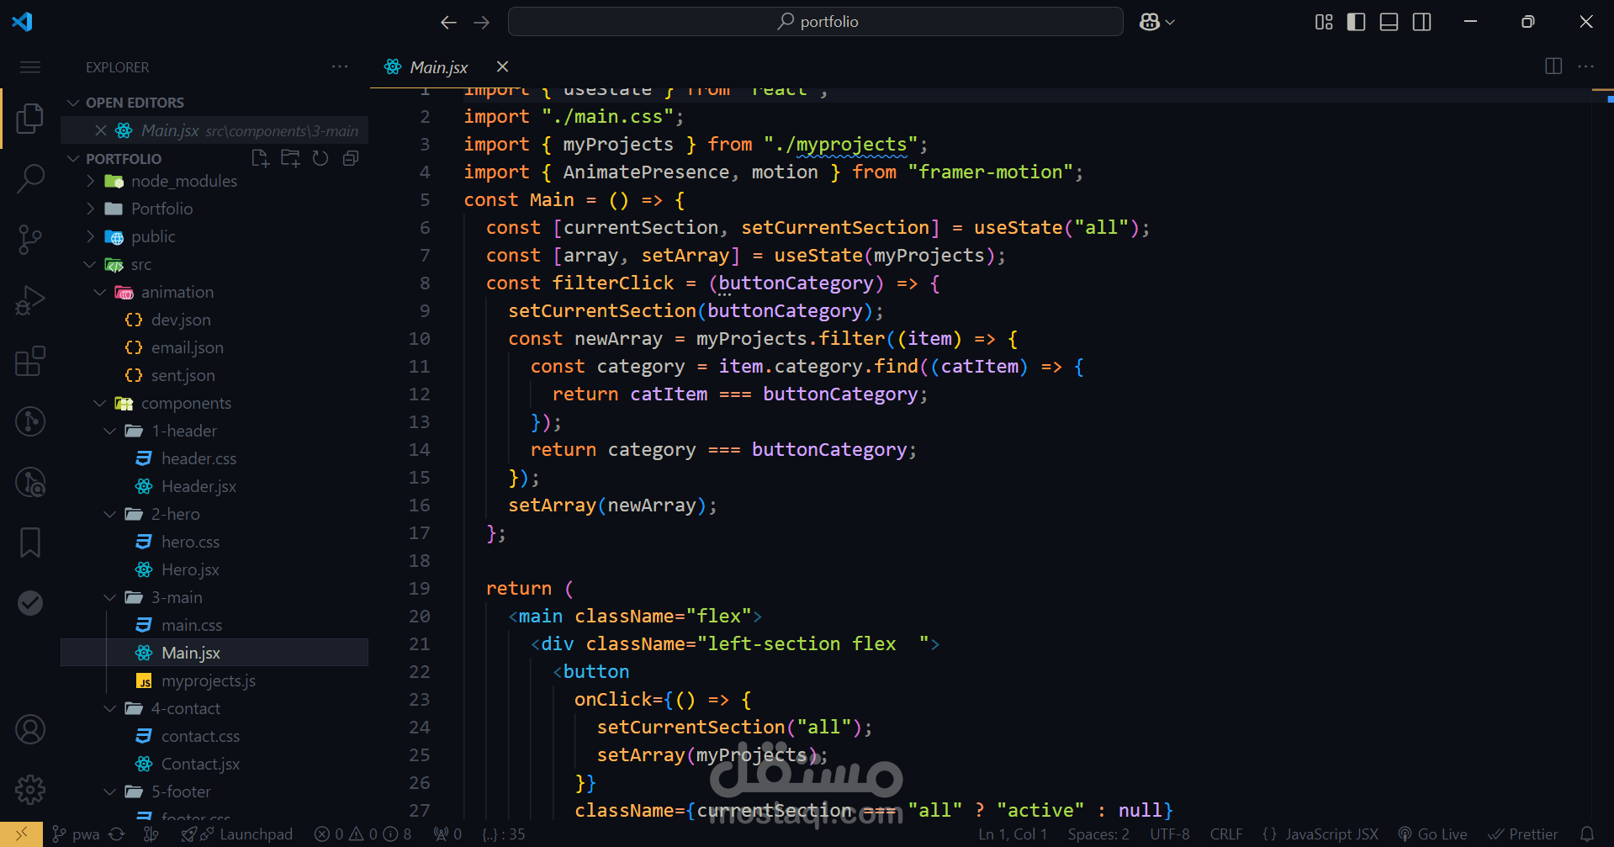
Task: Open the Run and Debug view
Action: [x=30, y=300]
